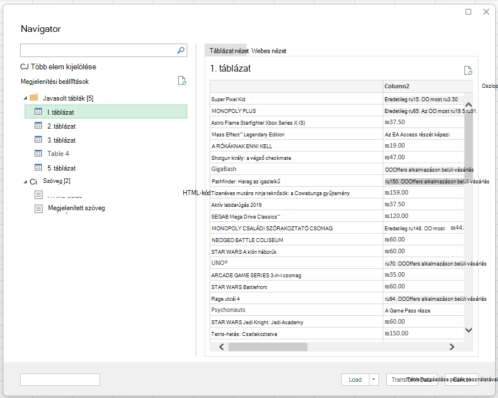Click the Megjelenített szöveg document icon
The height and width of the screenshot is (398, 498).
point(39,209)
